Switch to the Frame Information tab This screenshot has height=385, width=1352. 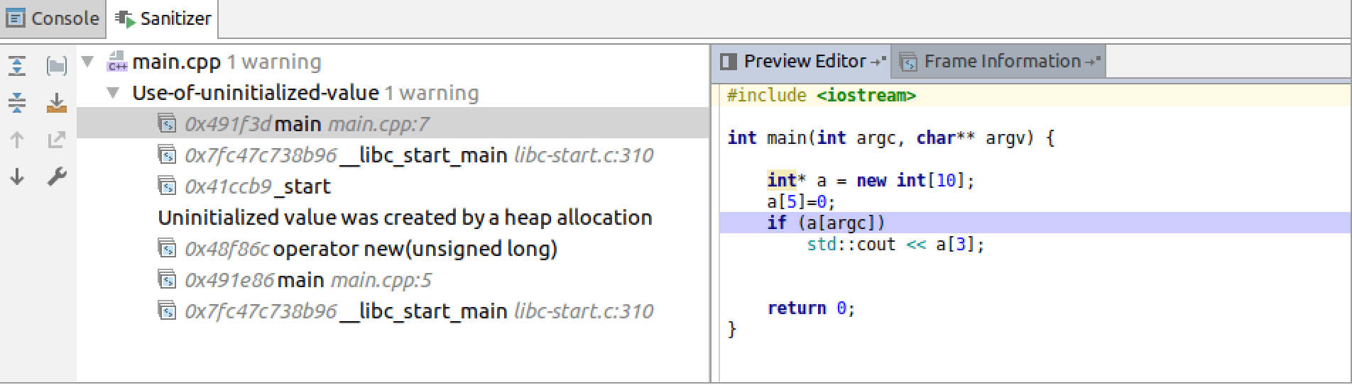pos(1000,62)
